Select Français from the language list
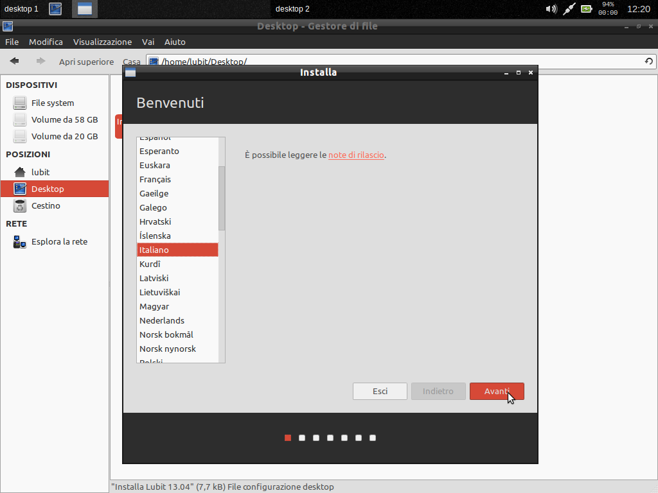The width and height of the screenshot is (658, 493). (155, 179)
